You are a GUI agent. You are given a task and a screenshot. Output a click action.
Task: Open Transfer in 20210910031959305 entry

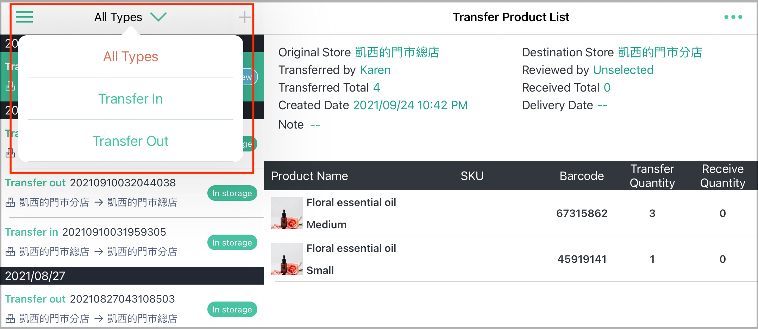pyautogui.click(x=85, y=232)
